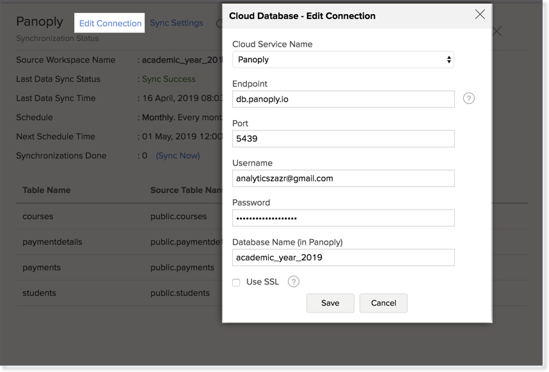This screenshot has width=549, height=372.
Task: Select the Username text field
Action: coord(343,178)
